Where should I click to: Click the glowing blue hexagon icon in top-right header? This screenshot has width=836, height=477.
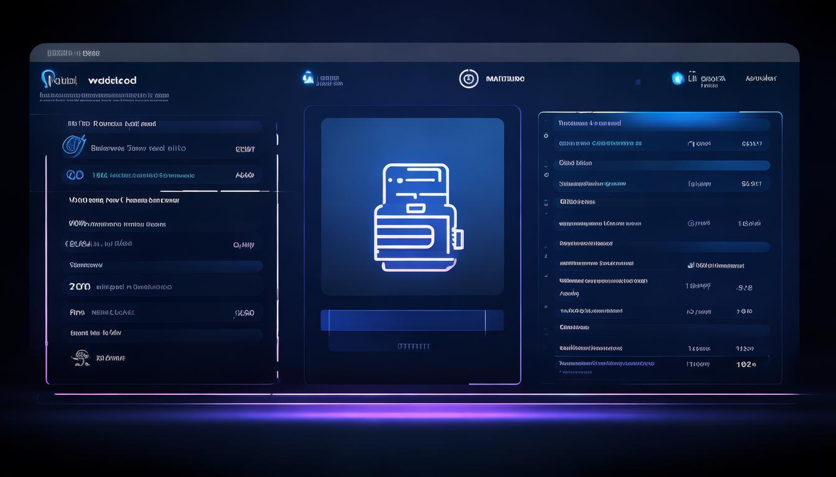677,78
